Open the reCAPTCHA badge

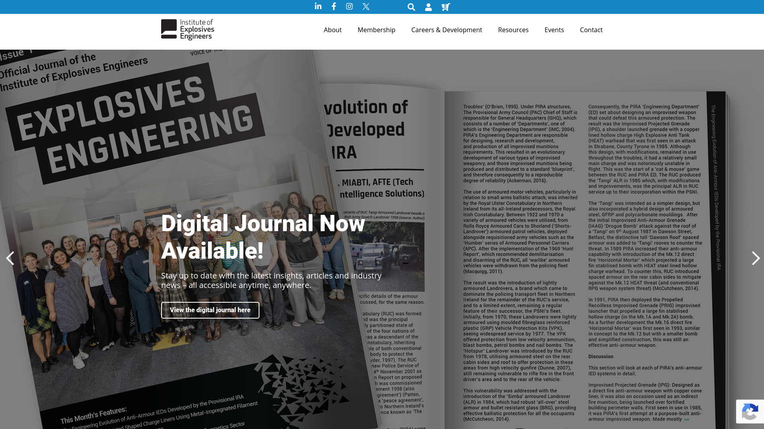point(750,412)
